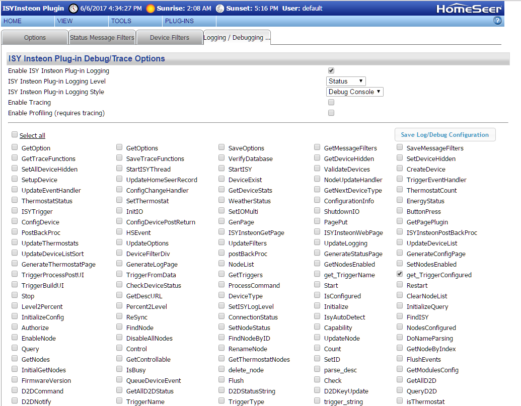Check the ConnectionStatus checkbox
The height and width of the screenshot is (406, 521).
point(221,316)
